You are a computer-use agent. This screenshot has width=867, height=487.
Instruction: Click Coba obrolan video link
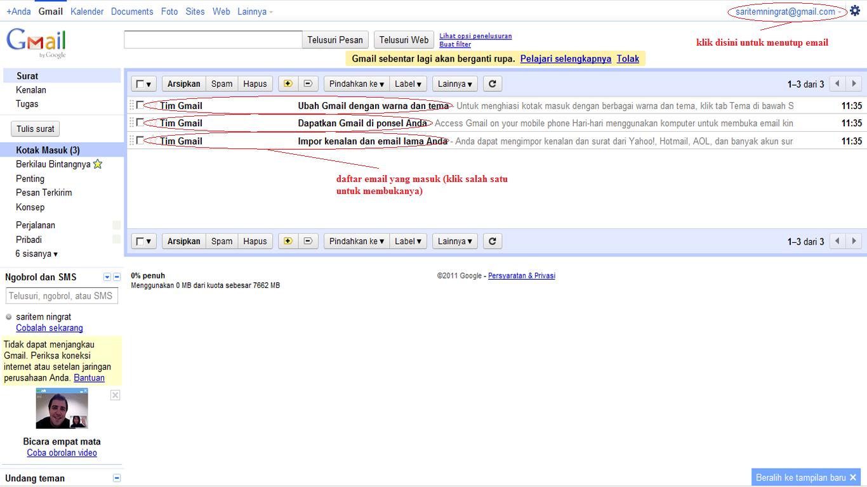pos(62,453)
